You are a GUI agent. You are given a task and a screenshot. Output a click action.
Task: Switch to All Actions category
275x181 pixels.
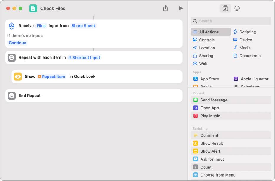coord(209,32)
